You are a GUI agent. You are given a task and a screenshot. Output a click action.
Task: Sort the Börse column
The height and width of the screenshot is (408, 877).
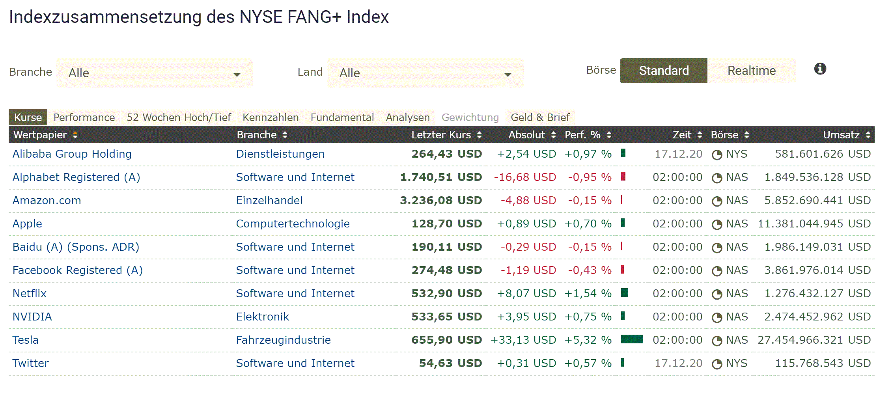point(747,135)
